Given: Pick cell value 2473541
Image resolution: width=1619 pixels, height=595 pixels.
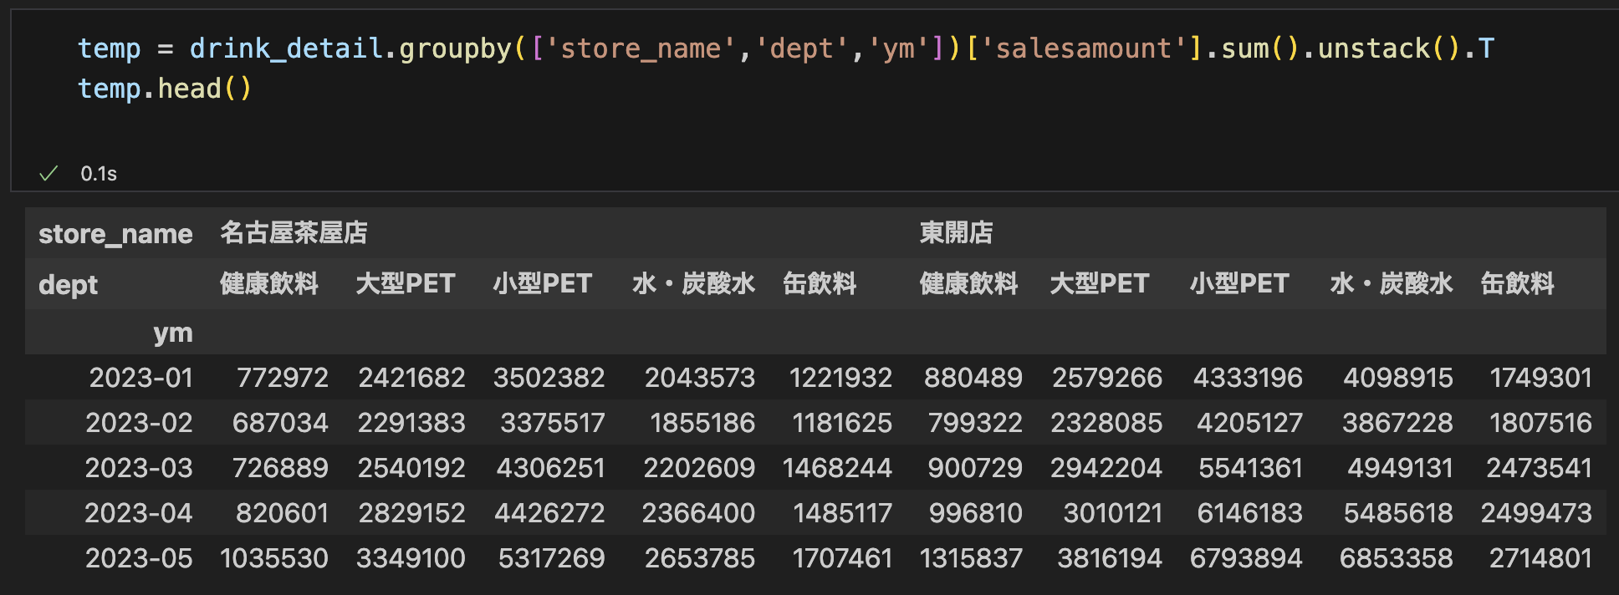Looking at the screenshot, I should tap(1539, 468).
